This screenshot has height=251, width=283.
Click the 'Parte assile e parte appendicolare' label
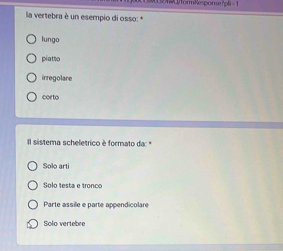pyautogui.click(x=96, y=205)
